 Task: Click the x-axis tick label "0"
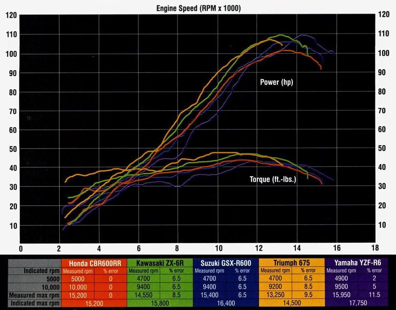(x=21, y=249)
